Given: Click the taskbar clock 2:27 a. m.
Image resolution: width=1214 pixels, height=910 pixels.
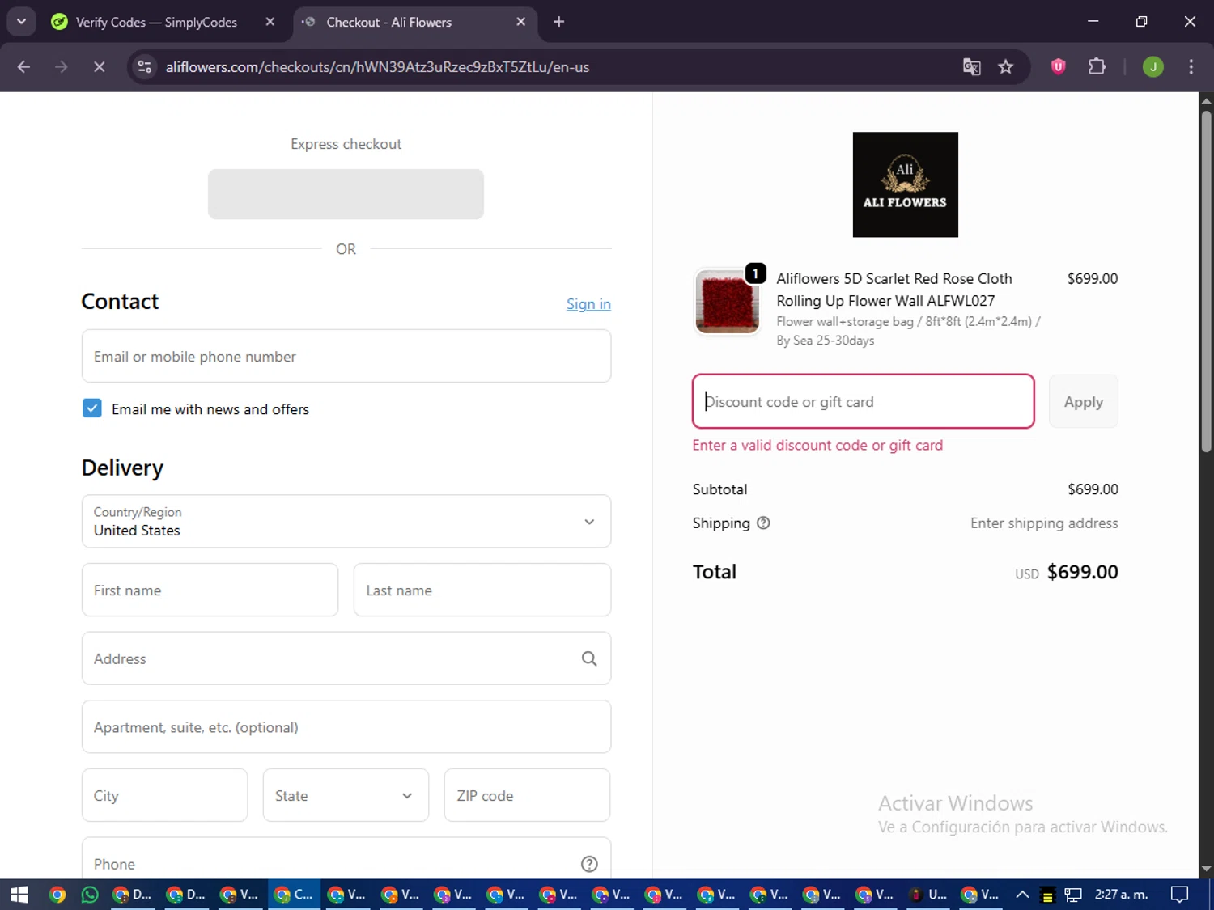Looking at the screenshot, I should pyautogui.click(x=1121, y=895).
